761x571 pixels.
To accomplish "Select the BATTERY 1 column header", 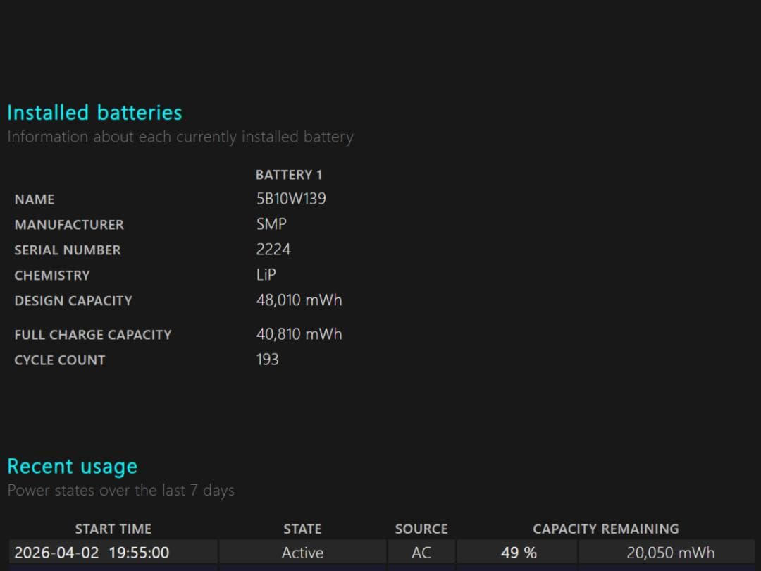I will (x=289, y=174).
